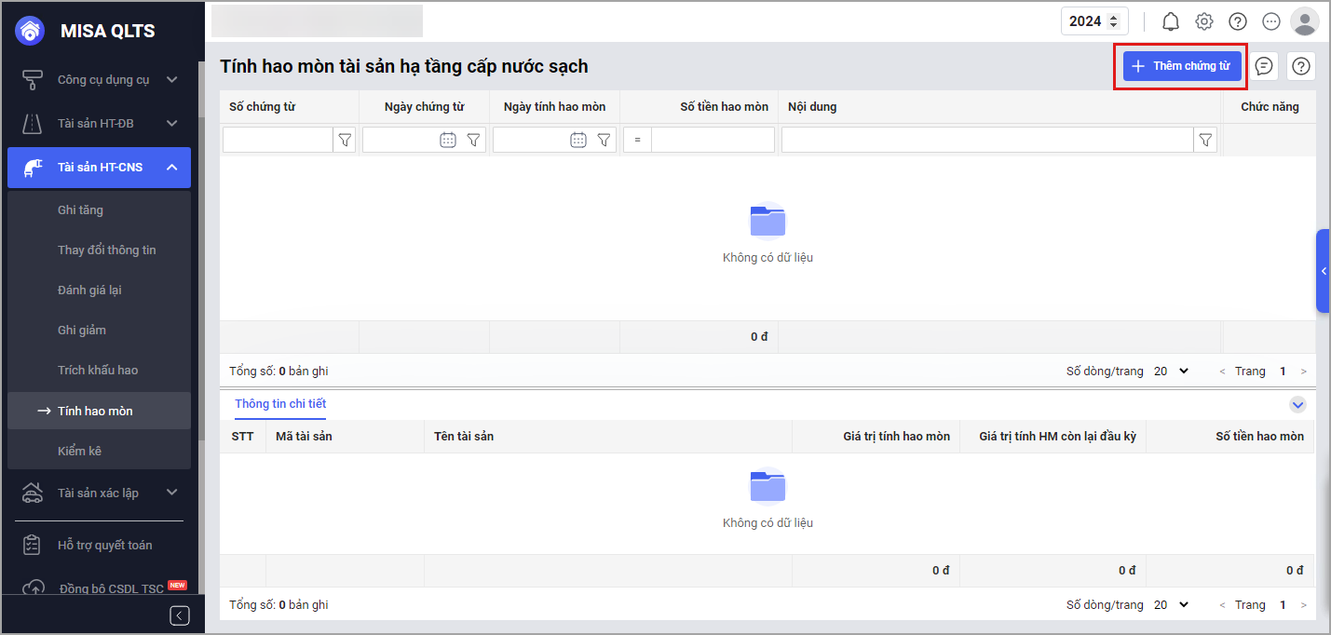
Task: Click the calendar icon in Ngày chứng từ filter
Action: [447, 140]
